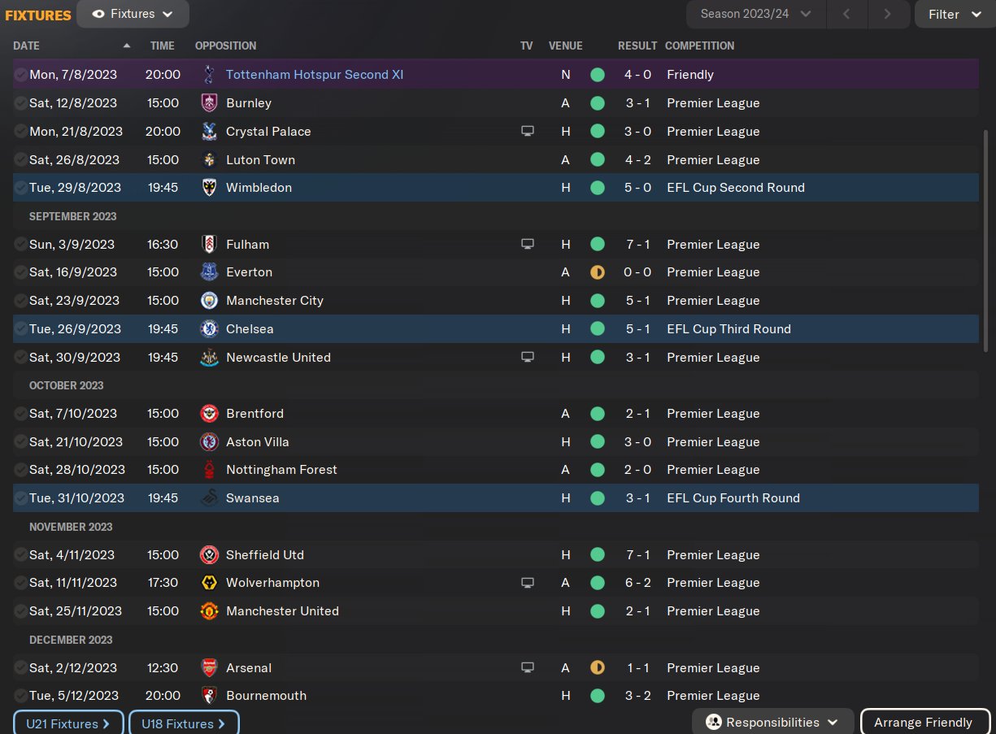Click the Wolverhampton club badge icon
This screenshot has width=996, height=734.
tap(209, 583)
